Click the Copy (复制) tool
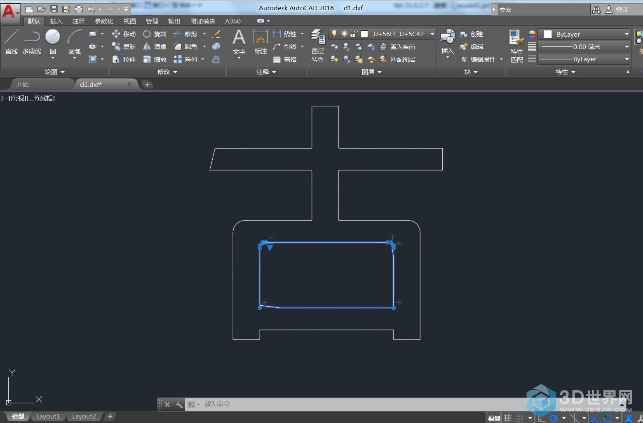 124,46
